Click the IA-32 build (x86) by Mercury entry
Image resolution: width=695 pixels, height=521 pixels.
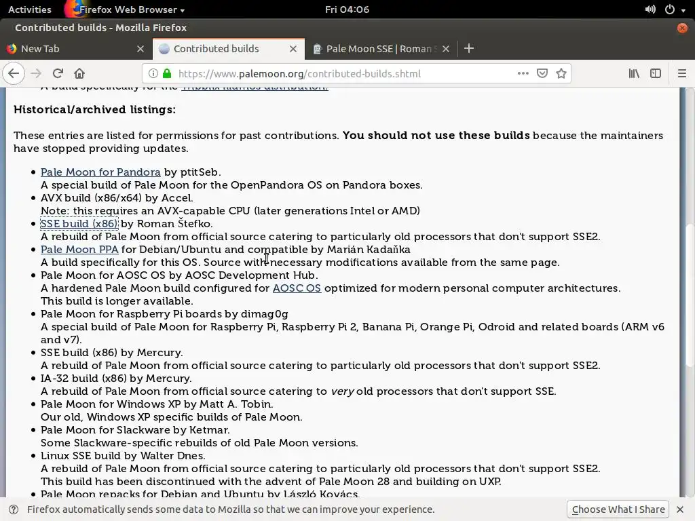click(116, 379)
